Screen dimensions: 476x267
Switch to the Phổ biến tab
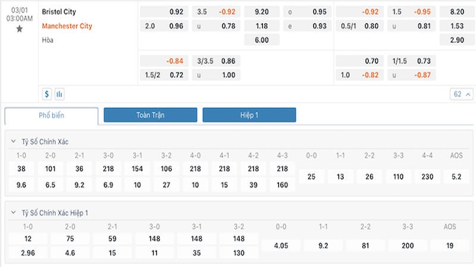[x=51, y=115]
